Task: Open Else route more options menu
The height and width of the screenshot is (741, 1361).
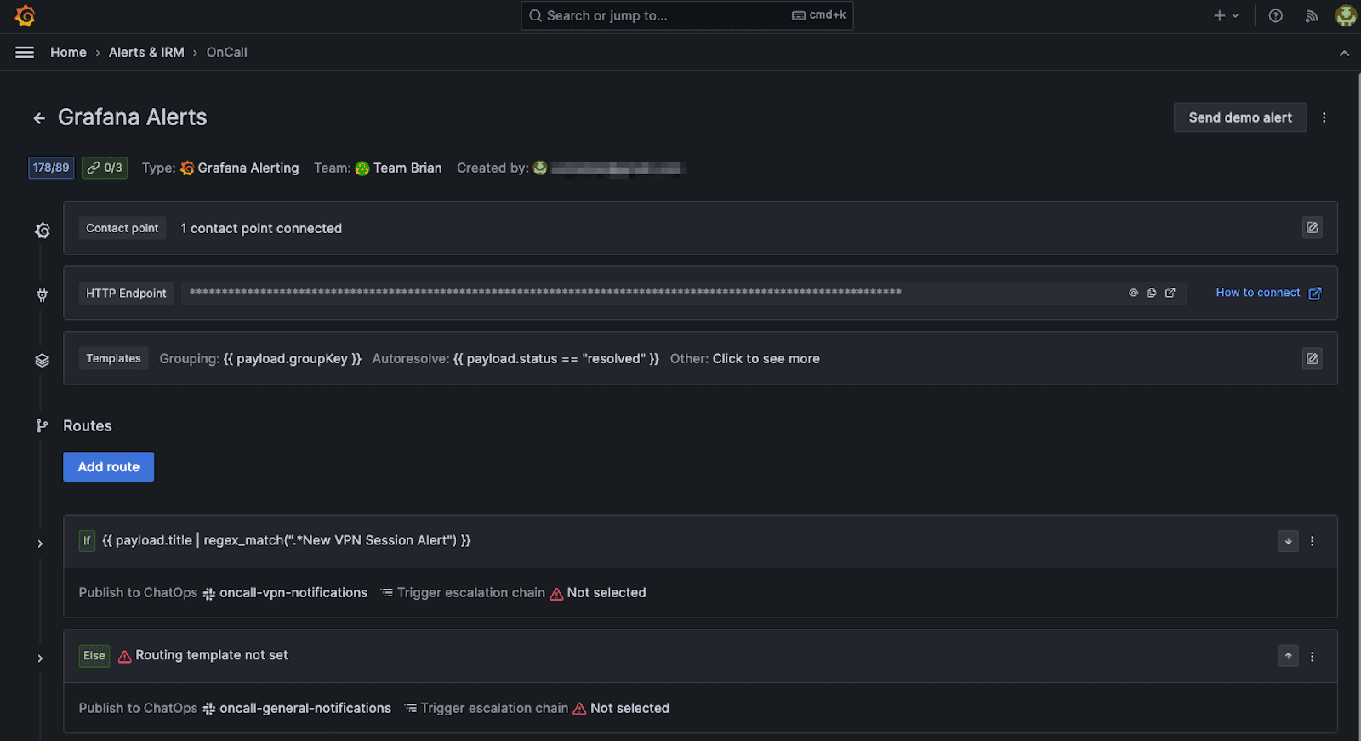Action: pos(1313,656)
